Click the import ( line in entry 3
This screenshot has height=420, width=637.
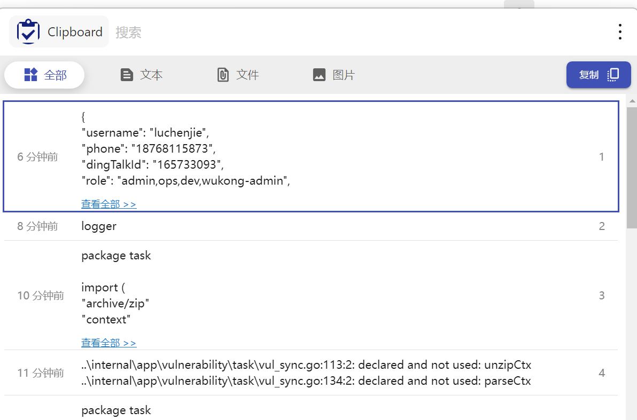(x=103, y=288)
